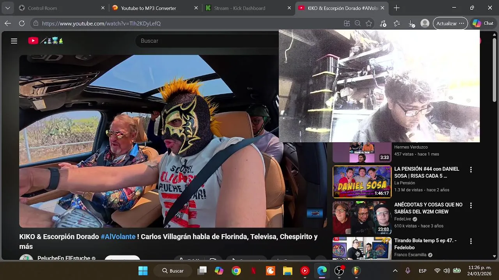
Task: Reload the page with the refresh icon
Action: (x=22, y=23)
